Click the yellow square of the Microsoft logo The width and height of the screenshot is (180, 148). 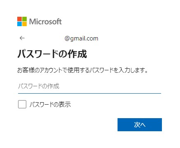point(24,24)
